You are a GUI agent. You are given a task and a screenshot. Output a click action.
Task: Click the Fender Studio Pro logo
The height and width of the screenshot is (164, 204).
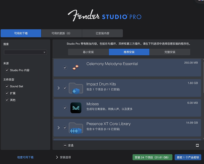104,15
